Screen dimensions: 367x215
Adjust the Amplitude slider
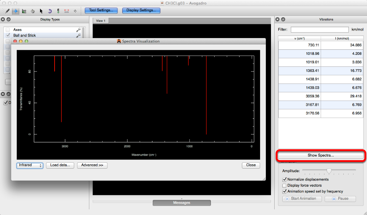329,171
